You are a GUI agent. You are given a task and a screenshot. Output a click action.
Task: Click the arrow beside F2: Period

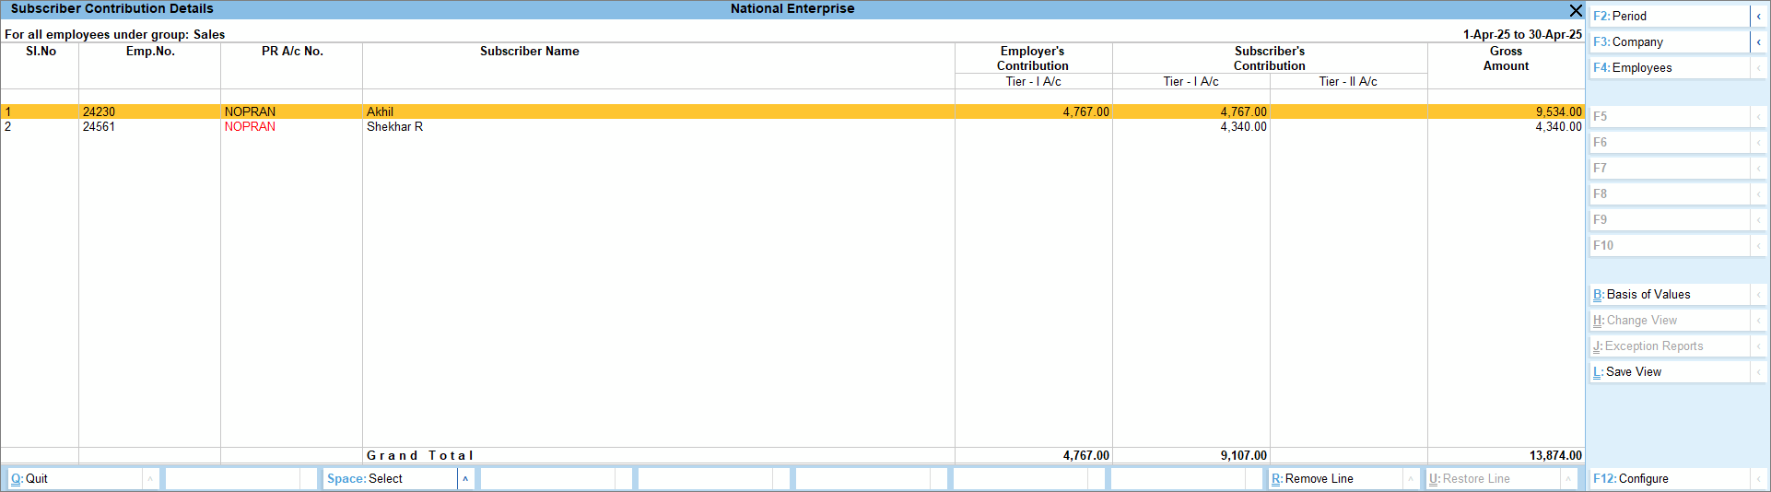pos(1758,17)
